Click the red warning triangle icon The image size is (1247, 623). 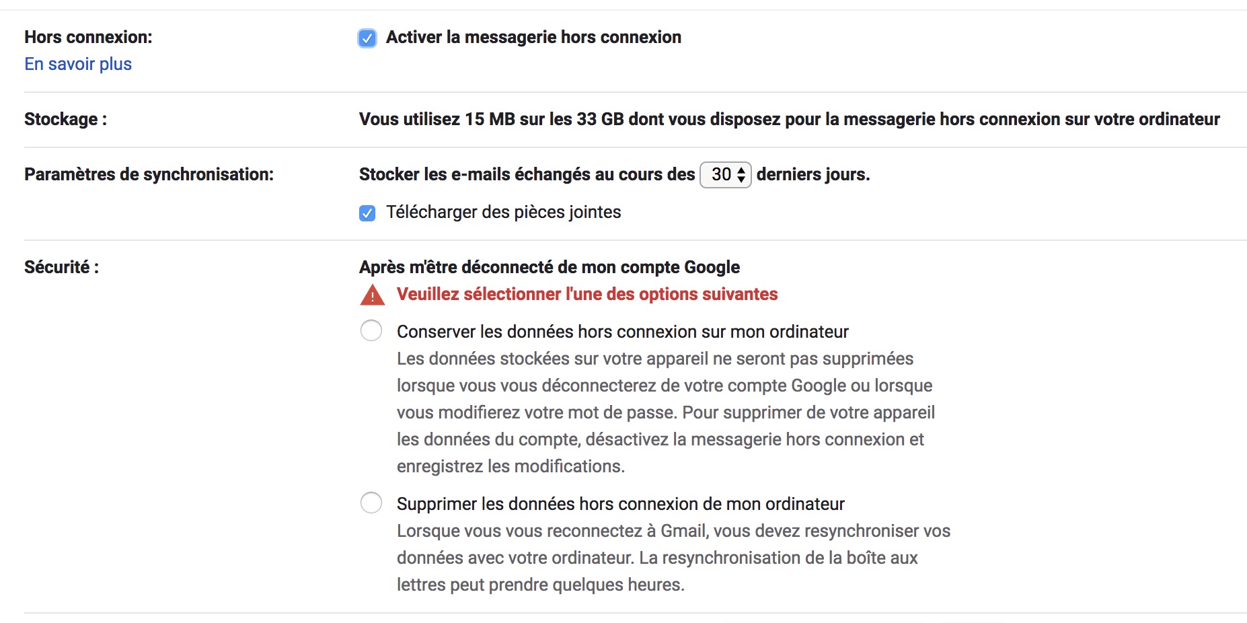pos(373,295)
